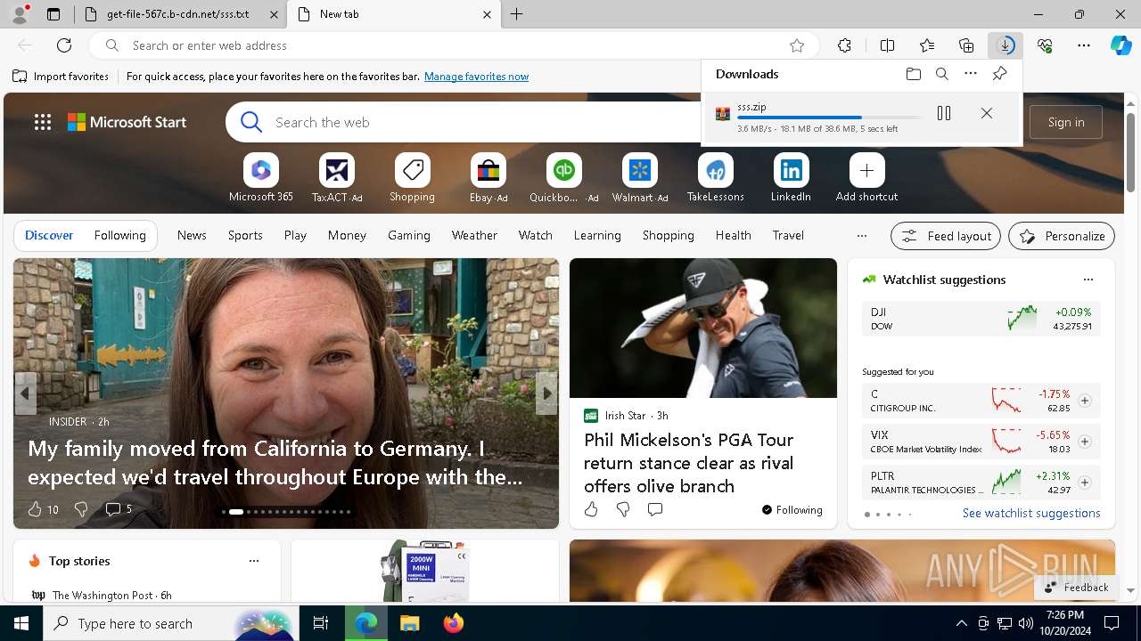
Task: Open the Sports category
Action: point(245,235)
